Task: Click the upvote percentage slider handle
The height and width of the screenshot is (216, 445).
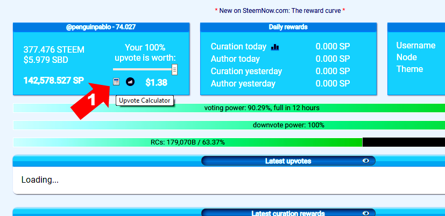Action: pyautogui.click(x=174, y=69)
